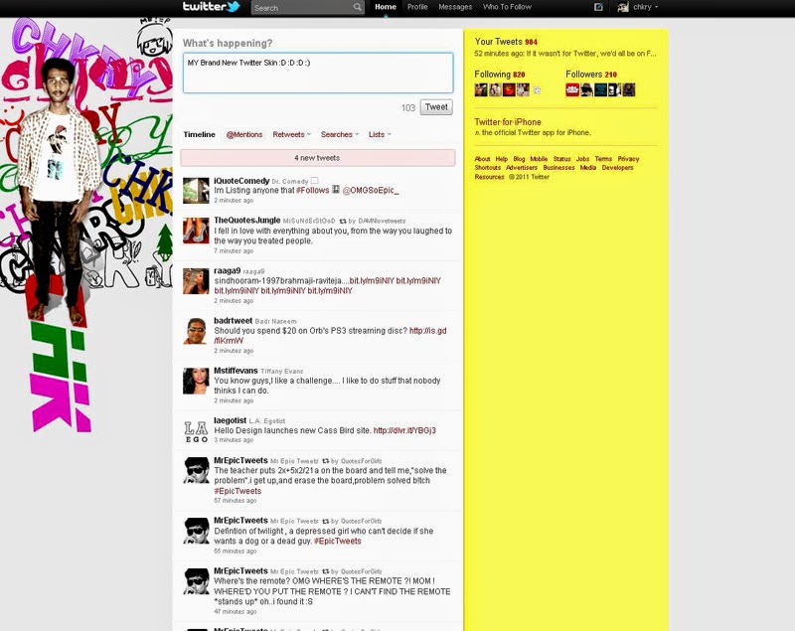
Task: Expand the Retweets dropdown
Action: point(309,135)
